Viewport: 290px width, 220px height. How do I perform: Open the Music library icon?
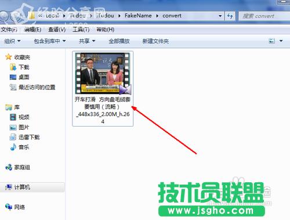[13, 147]
